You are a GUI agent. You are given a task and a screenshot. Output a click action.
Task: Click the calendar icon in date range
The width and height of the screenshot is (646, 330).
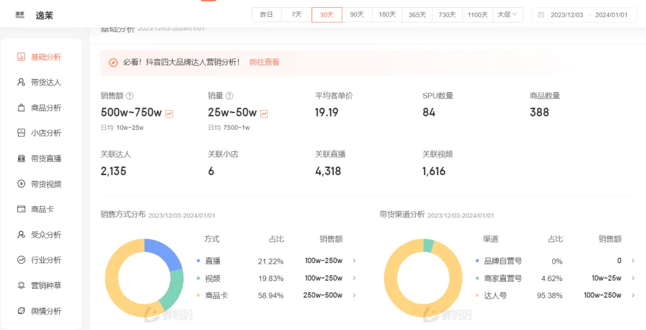click(x=541, y=15)
